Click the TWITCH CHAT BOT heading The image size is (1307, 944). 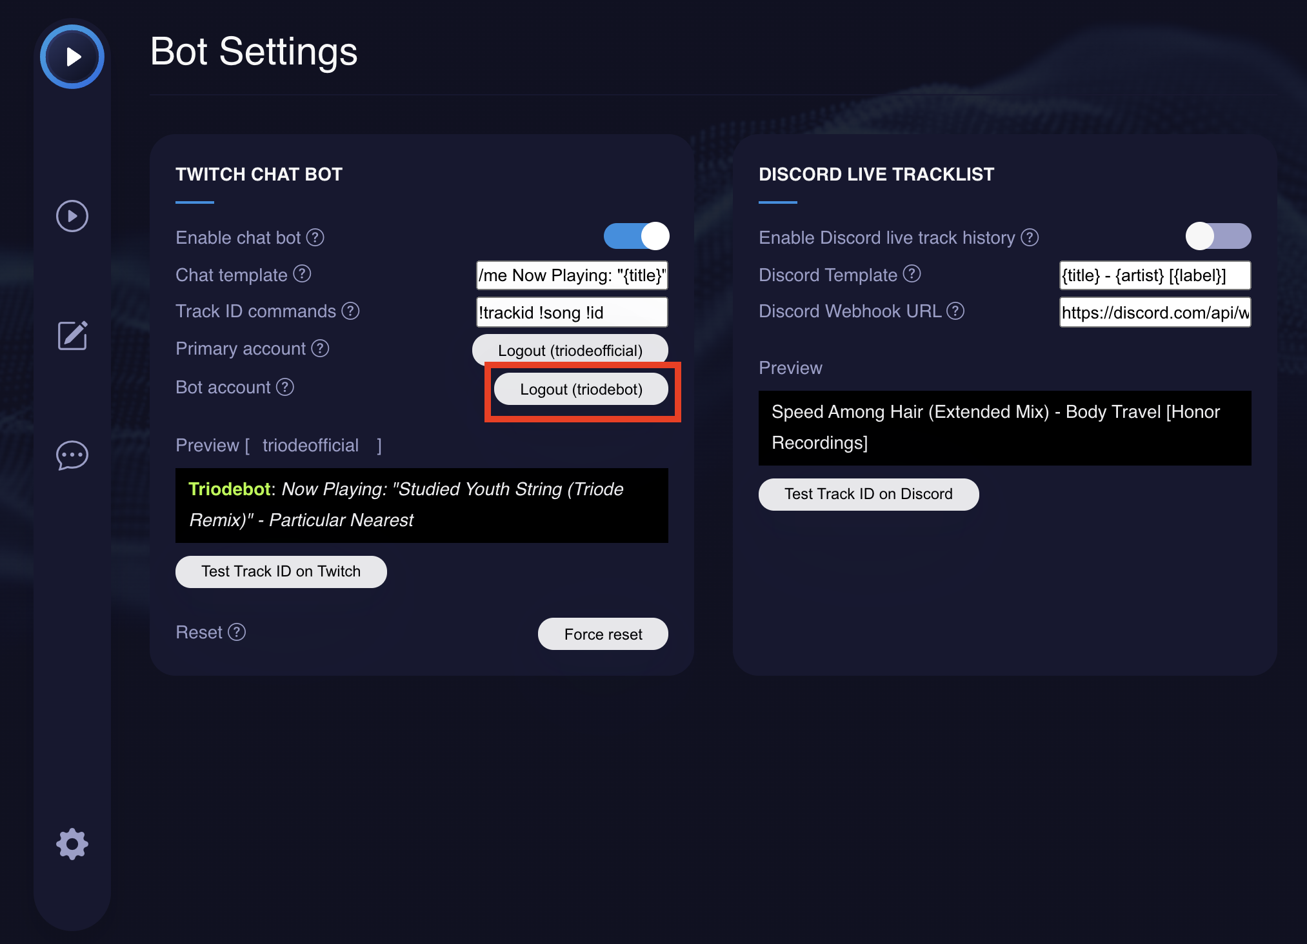coord(259,174)
